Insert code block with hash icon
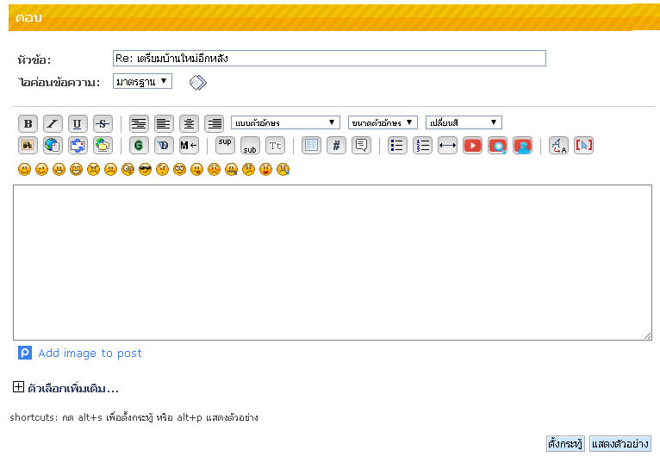The height and width of the screenshot is (457, 660). point(336,146)
